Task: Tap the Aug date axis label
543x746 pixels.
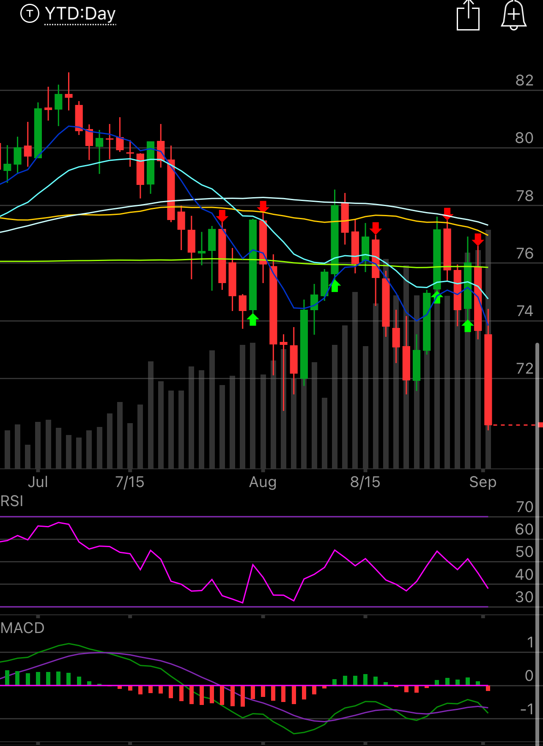Action: pyautogui.click(x=263, y=482)
